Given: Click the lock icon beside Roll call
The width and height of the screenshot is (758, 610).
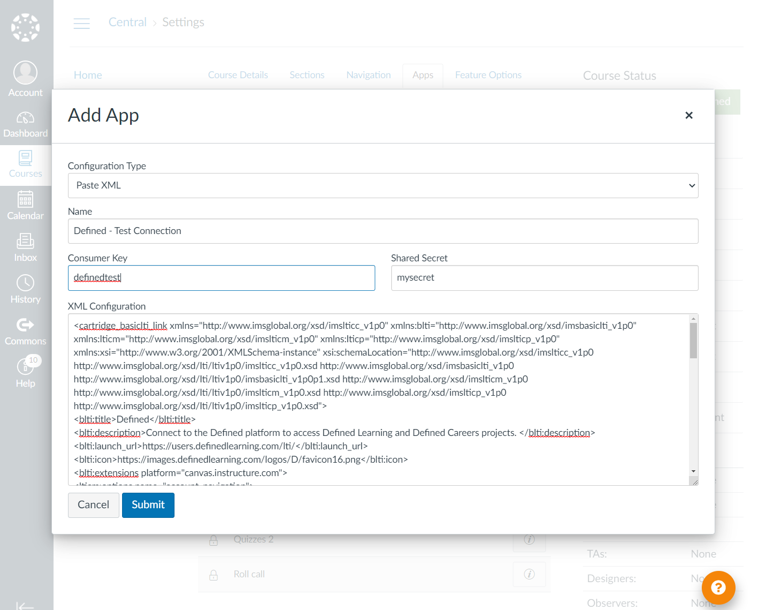Looking at the screenshot, I should 214,575.
